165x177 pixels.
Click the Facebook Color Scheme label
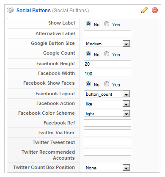tap(47, 113)
